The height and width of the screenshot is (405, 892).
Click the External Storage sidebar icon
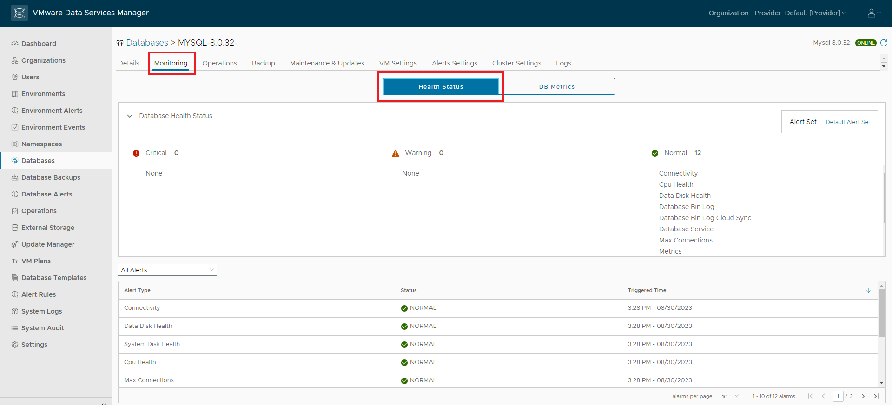[15, 228]
